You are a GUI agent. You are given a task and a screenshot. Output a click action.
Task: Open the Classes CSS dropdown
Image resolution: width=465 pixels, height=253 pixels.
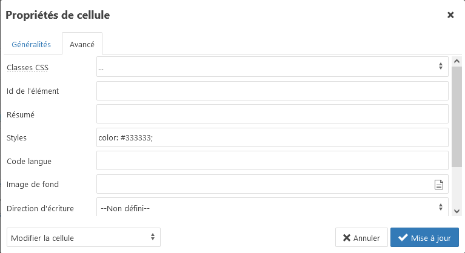click(272, 67)
